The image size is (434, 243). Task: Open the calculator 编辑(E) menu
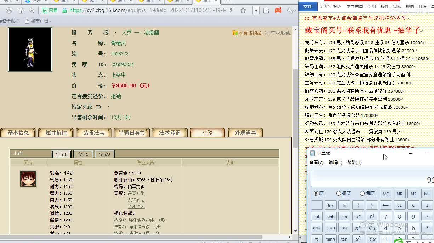(x=335, y=162)
